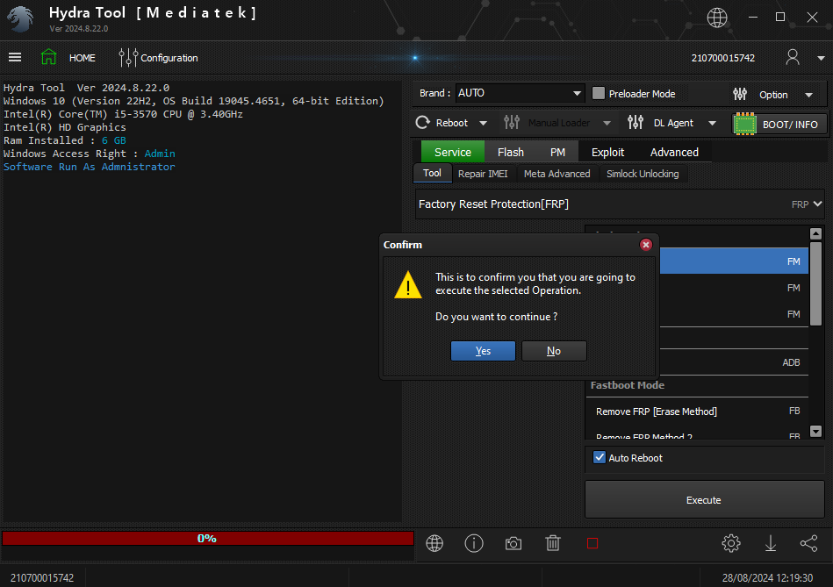This screenshot has width=833, height=587.
Task: Switch to the Service tab
Action: coord(453,152)
